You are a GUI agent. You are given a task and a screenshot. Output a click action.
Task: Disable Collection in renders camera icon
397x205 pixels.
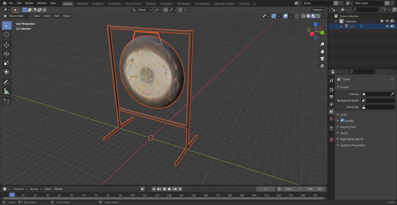(x=392, y=21)
